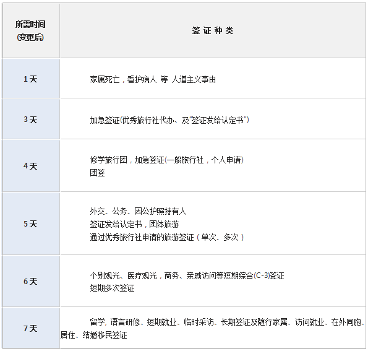Click the 个别观光、医疗观光 短期综合(C-3)签证 line
368x351 pixels.
187,275
